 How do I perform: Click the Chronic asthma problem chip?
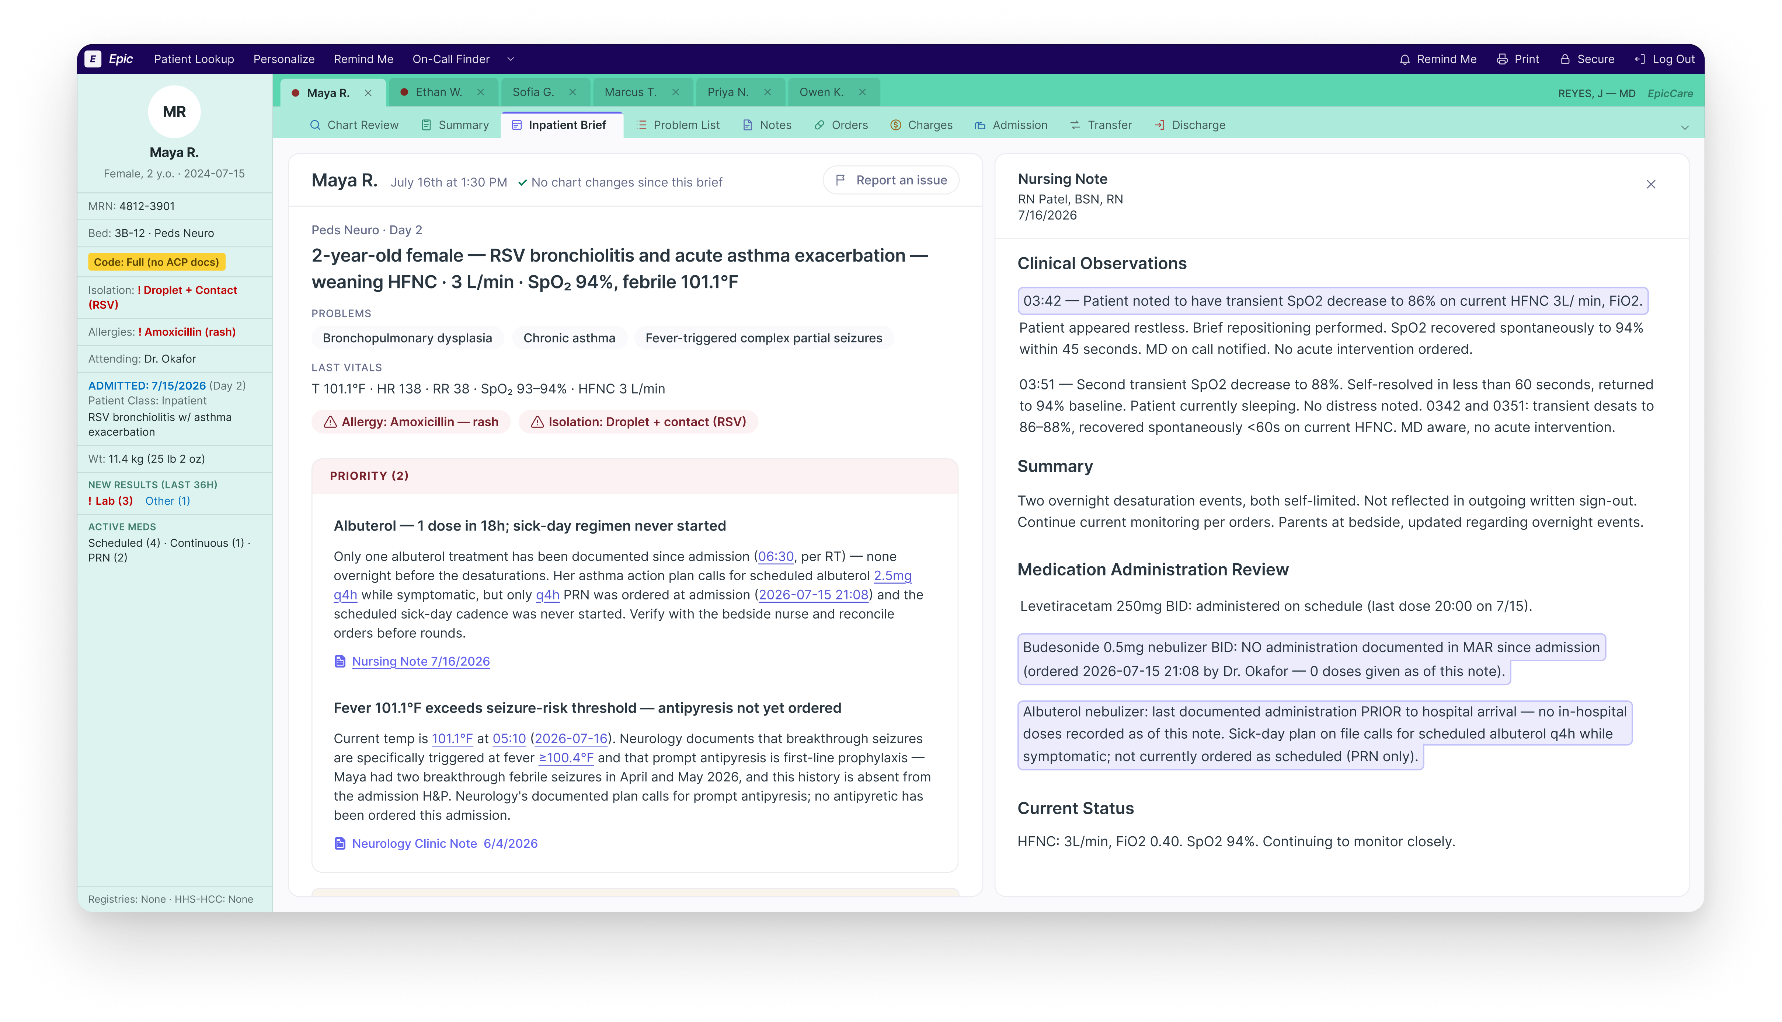pyautogui.click(x=569, y=337)
